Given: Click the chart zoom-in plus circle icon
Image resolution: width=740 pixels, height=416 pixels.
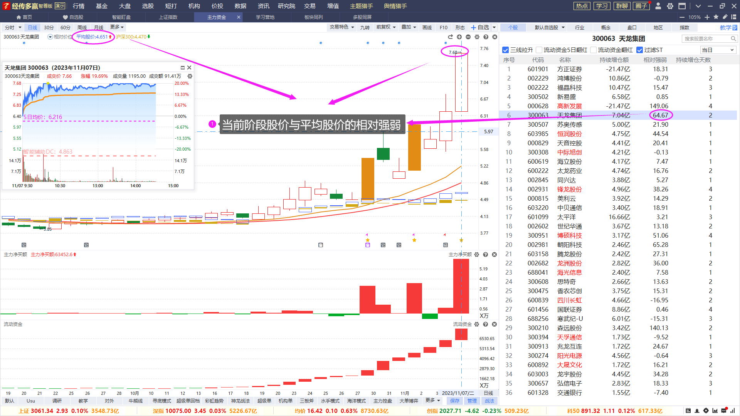Looking at the screenshot, I should pos(459,37).
